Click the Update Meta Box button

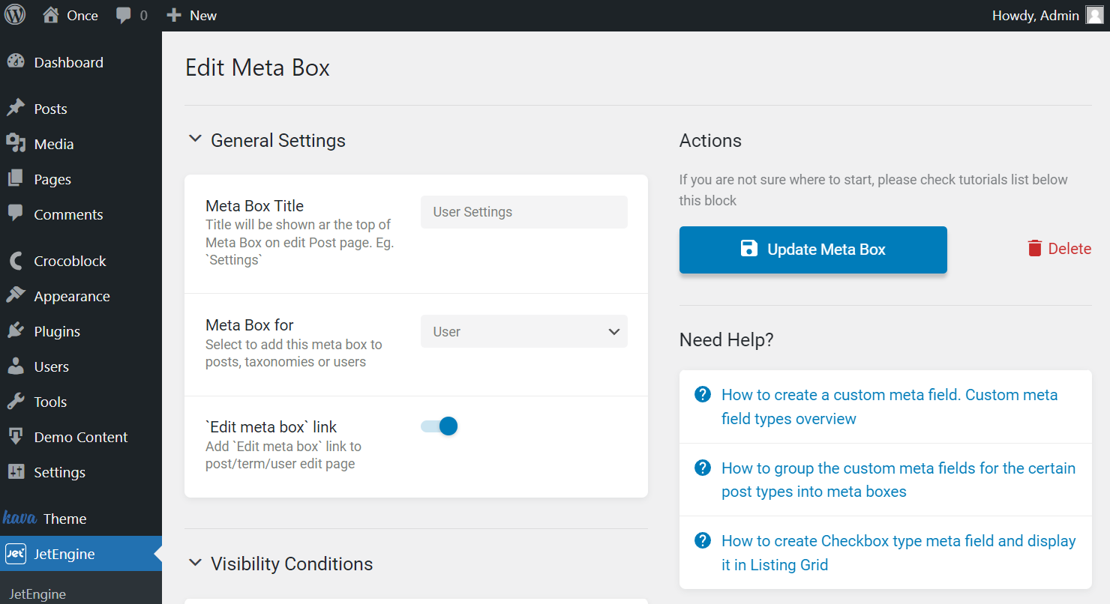click(x=813, y=250)
